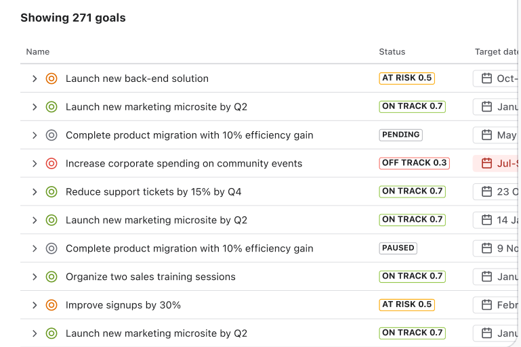Viewport: 521px width, 347px height.
Task: Click orange goal icon for Launch new back-end solution
Action: (51, 78)
